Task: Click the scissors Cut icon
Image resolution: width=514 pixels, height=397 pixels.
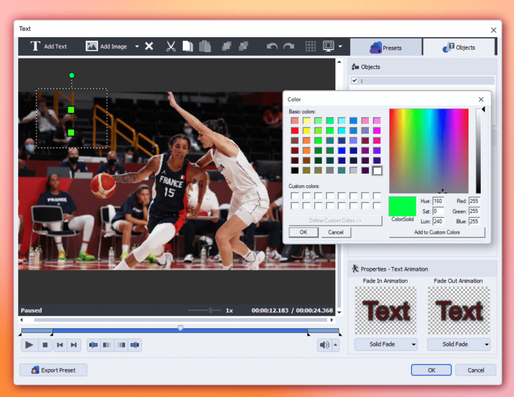Action: 171,46
